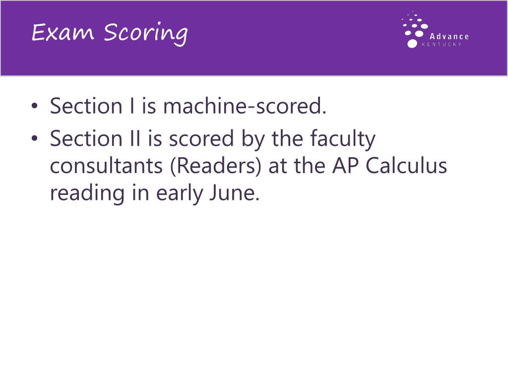Click the second bullet point marker
The image size is (508, 381).
coord(35,138)
